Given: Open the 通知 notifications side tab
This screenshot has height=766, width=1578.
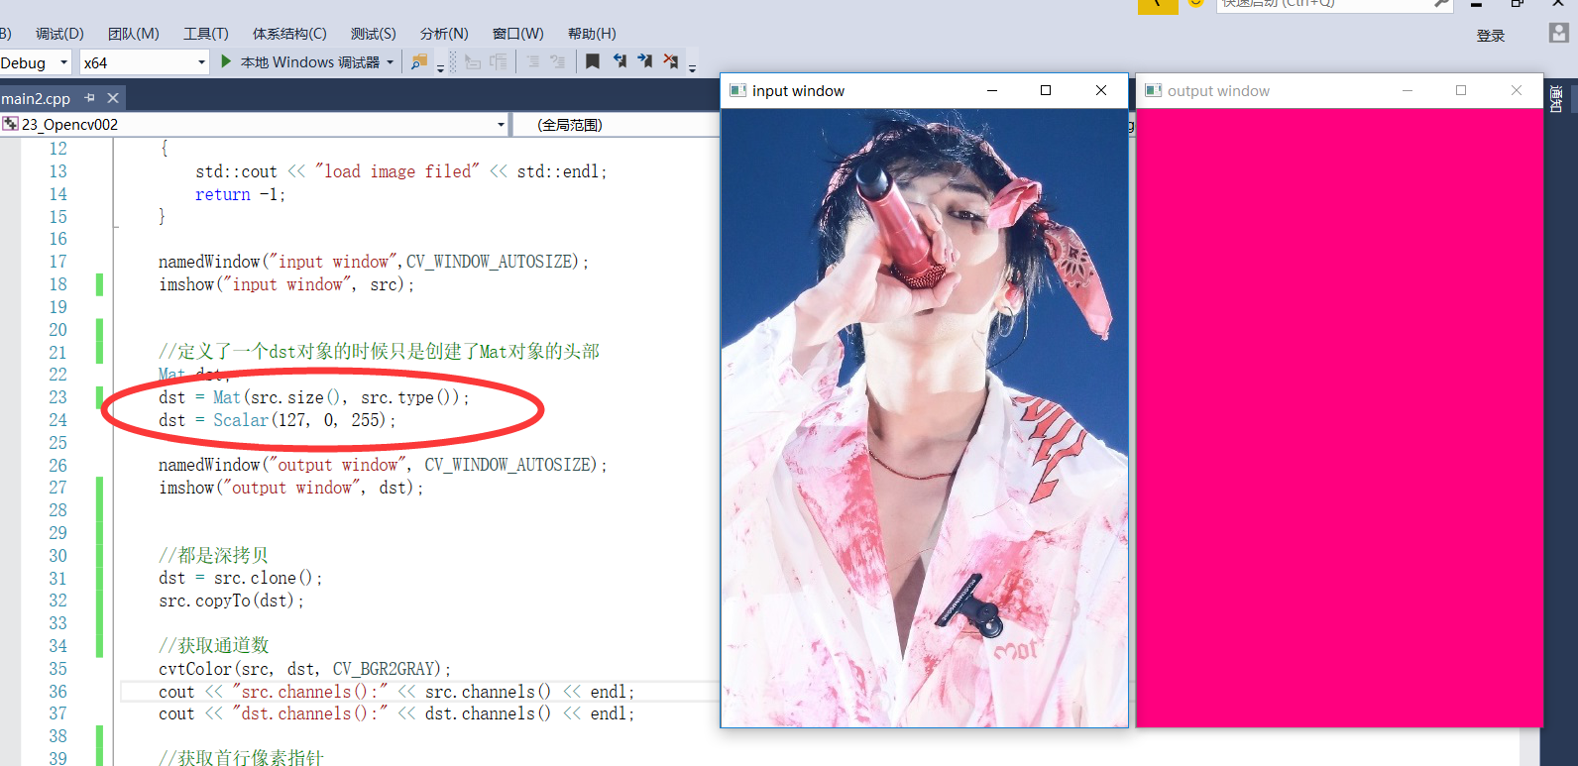Looking at the screenshot, I should pos(1556,99).
